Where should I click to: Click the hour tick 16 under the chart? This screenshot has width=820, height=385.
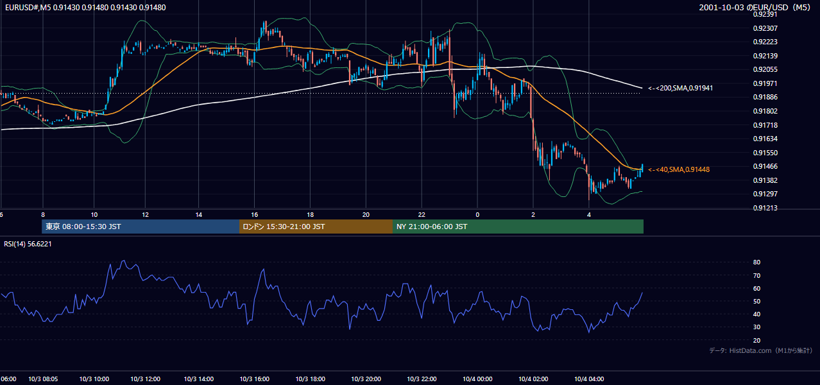(255, 214)
